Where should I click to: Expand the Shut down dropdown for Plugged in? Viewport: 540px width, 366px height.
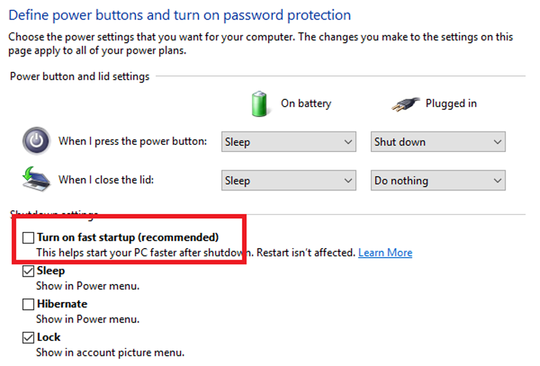click(438, 142)
